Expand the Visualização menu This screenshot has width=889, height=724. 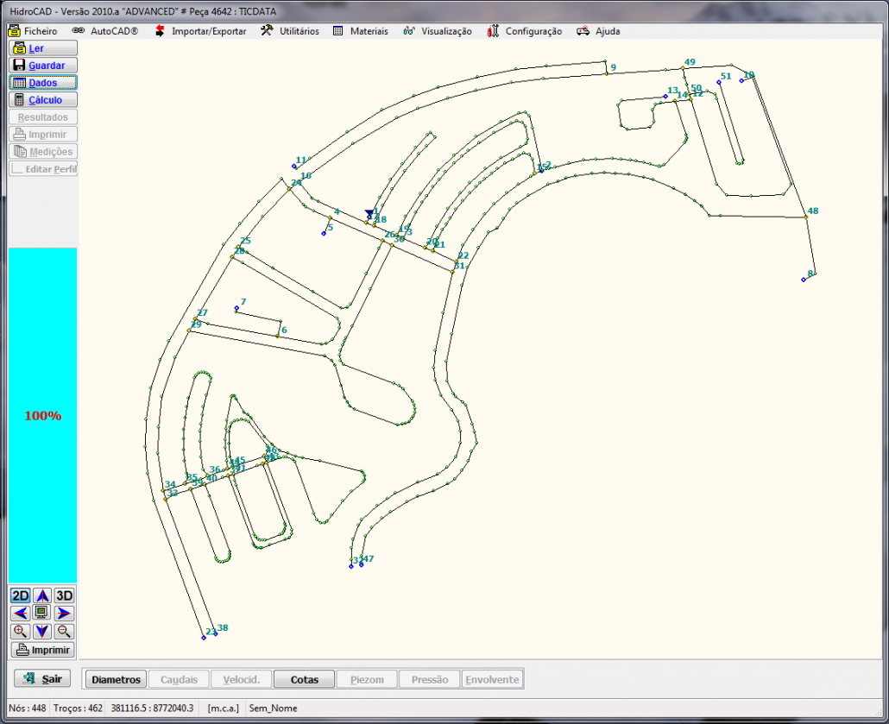click(438, 31)
